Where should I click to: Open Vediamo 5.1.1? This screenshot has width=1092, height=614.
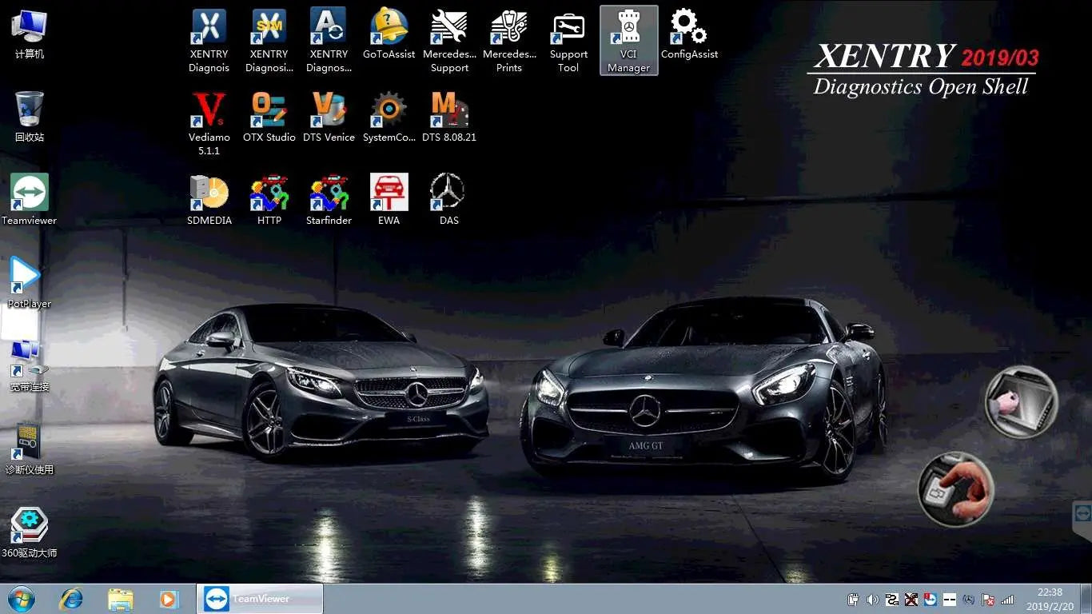pos(208,112)
